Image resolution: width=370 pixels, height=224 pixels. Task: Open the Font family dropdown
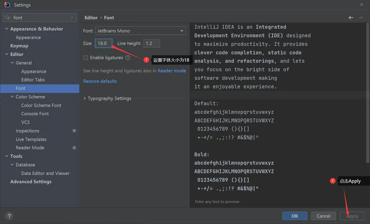tap(140, 31)
